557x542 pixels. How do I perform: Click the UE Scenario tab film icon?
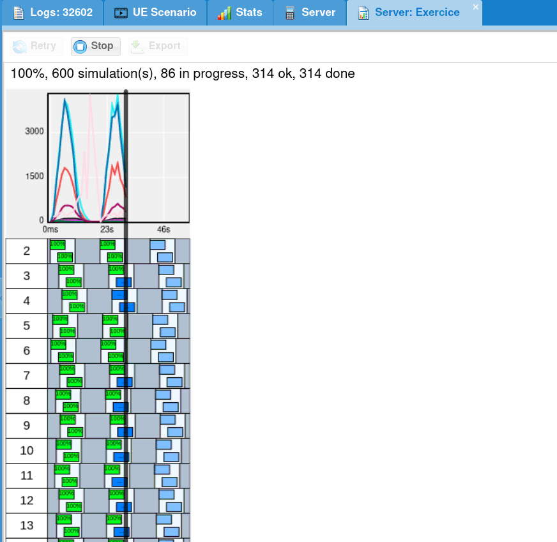(x=121, y=13)
